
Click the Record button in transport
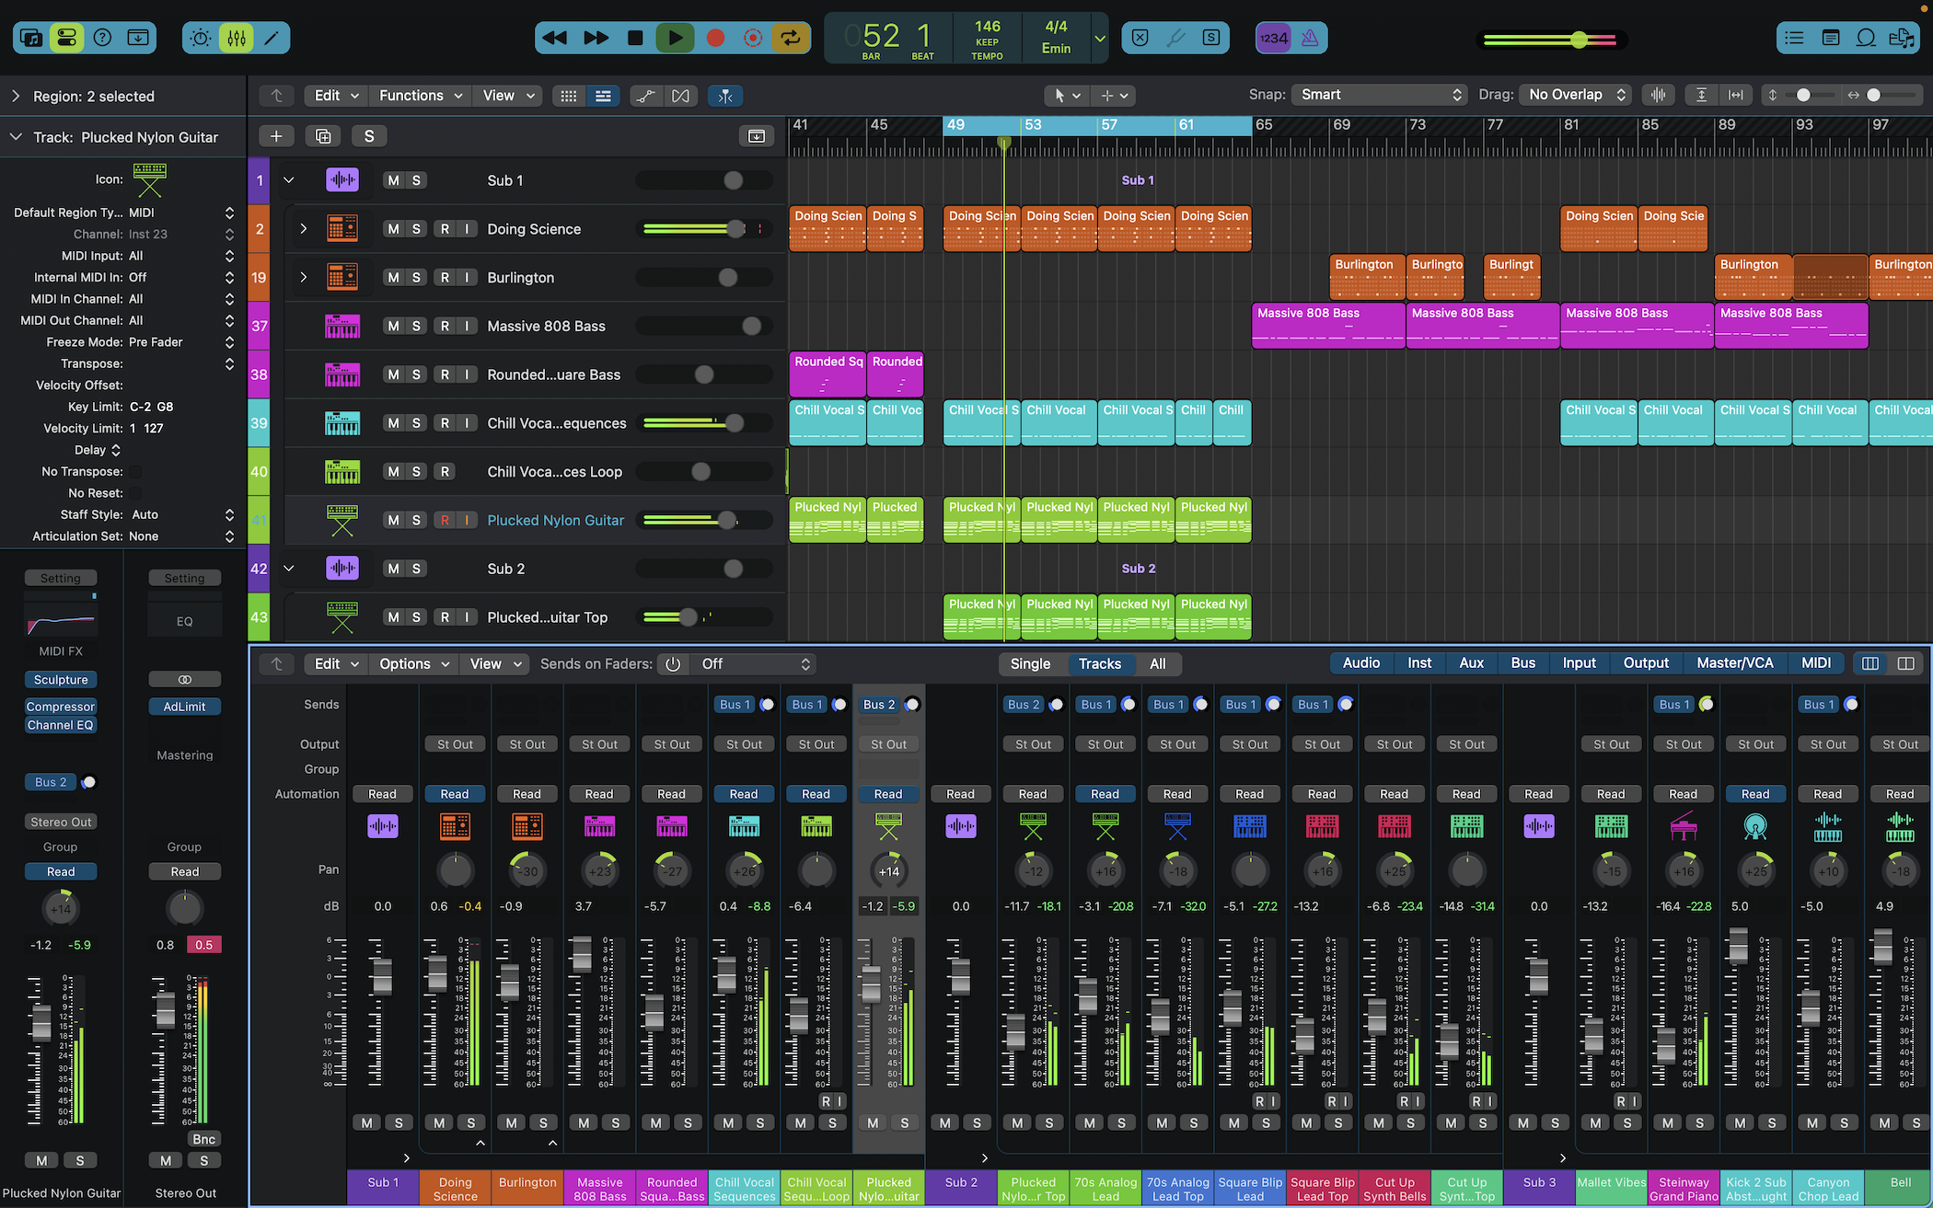[714, 38]
